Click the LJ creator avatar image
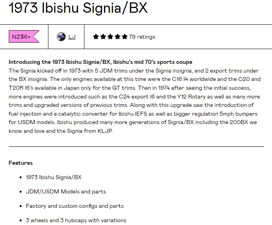 click(61, 37)
